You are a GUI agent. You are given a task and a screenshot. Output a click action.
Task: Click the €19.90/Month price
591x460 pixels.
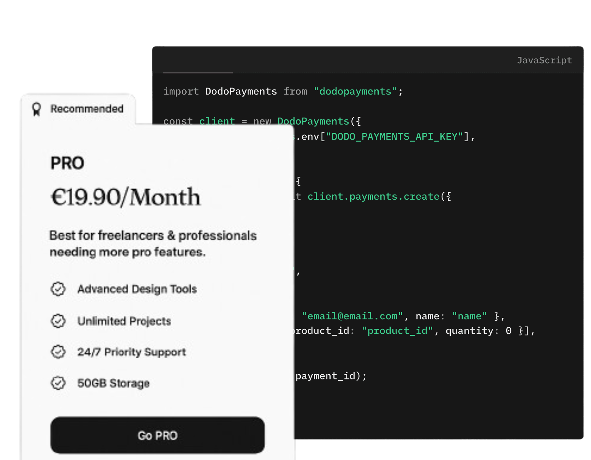(x=126, y=197)
